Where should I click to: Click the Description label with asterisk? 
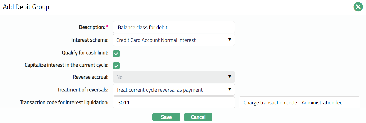coord(92,27)
